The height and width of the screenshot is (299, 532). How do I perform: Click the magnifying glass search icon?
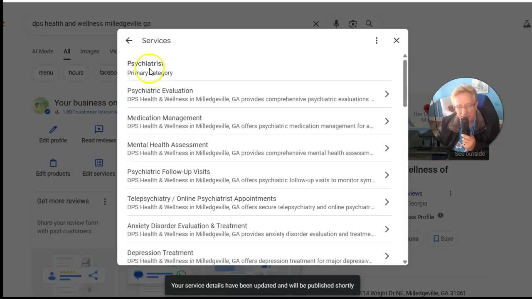(369, 24)
